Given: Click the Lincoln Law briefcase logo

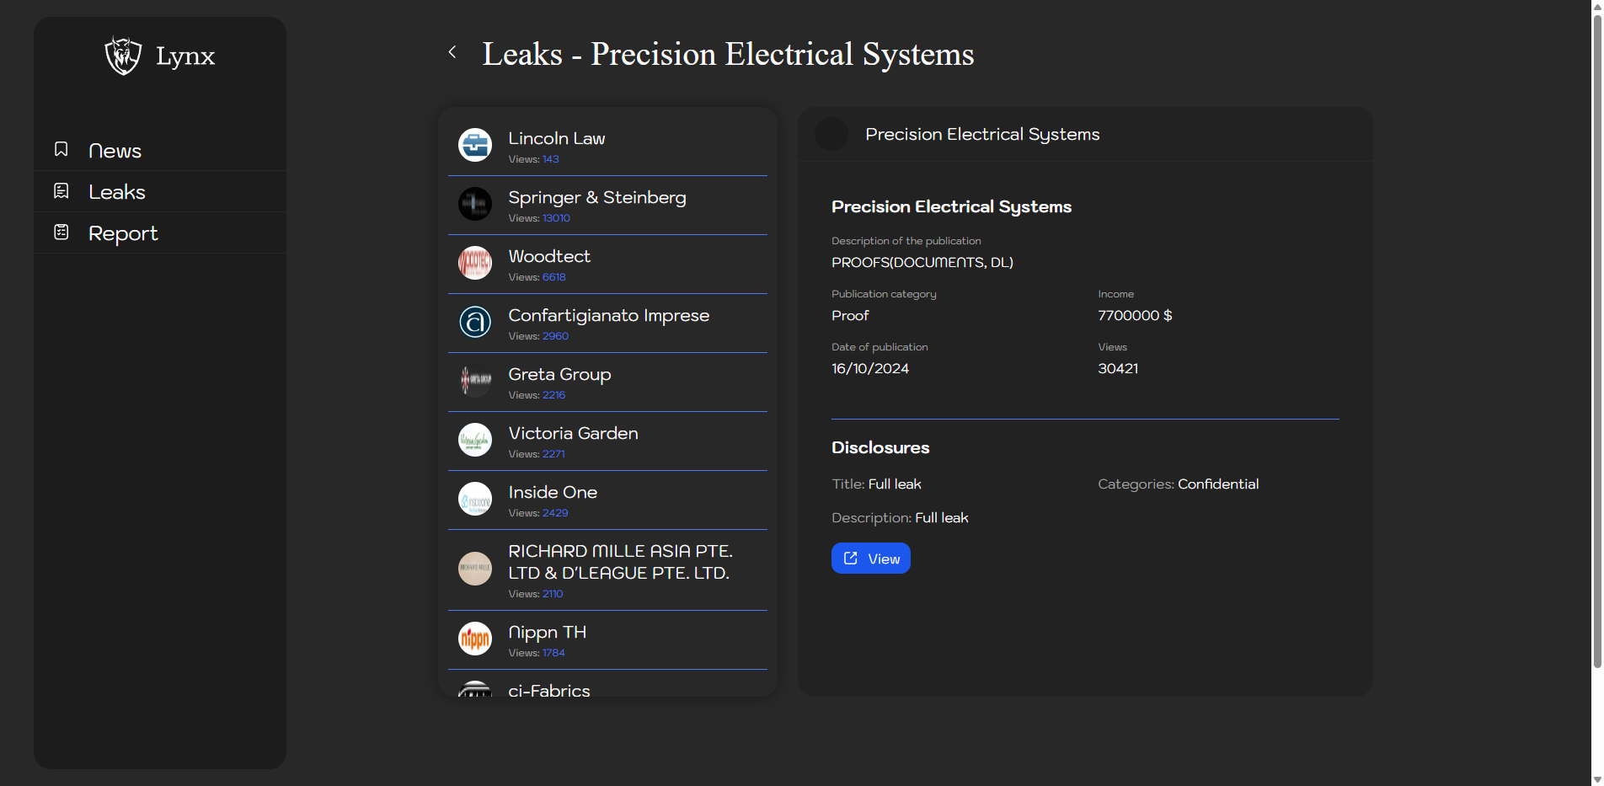Looking at the screenshot, I should pyautogui.click(x=475, y=145).
